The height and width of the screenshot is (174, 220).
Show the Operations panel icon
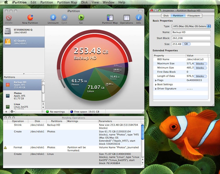click(x=126, y=18)
